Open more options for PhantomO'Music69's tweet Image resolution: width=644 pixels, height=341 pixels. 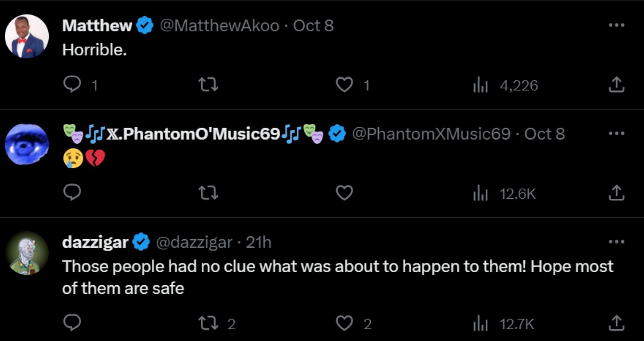click(616, 134)
